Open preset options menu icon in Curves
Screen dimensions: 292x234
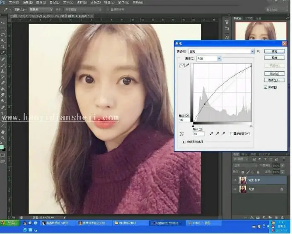(x=258, y=51)
